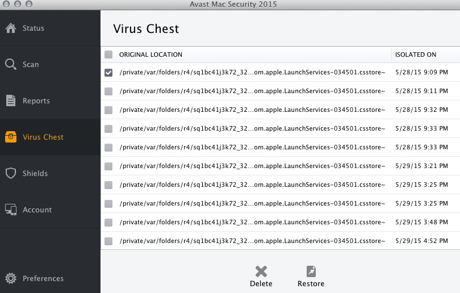The width and height of the screenshot is (460, 293).
Task: Click the Scan magnifier icon
Action: tap(11, 64)
